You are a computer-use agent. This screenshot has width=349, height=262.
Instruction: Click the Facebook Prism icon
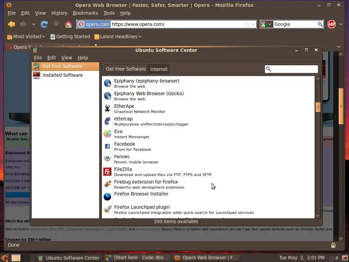[x=107, y=146]
